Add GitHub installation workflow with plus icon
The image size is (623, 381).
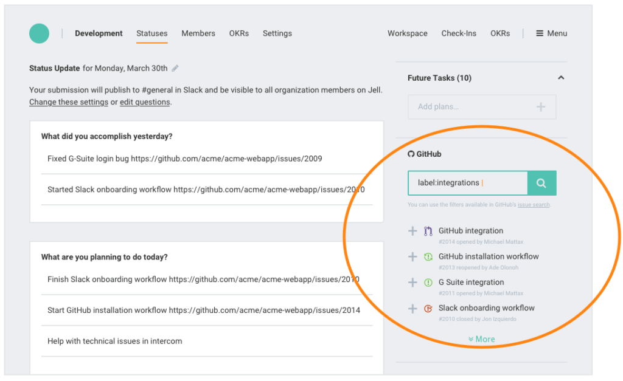pyautogui.click(x=412, y=257)
